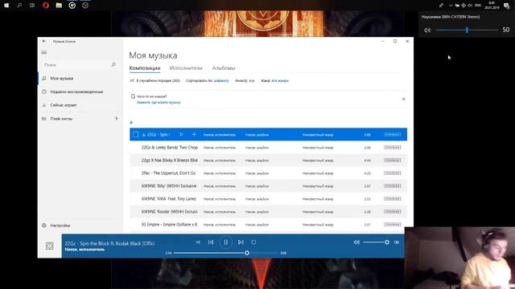Dismiss the music search notification banner
The width and height of the screenshot is (515, 289).
point(404,99)
